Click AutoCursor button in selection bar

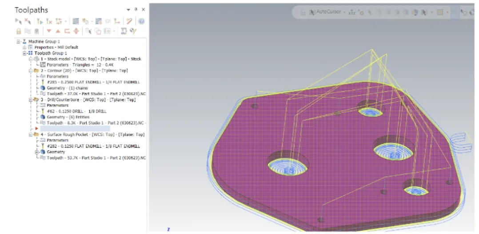click(326, 12)
